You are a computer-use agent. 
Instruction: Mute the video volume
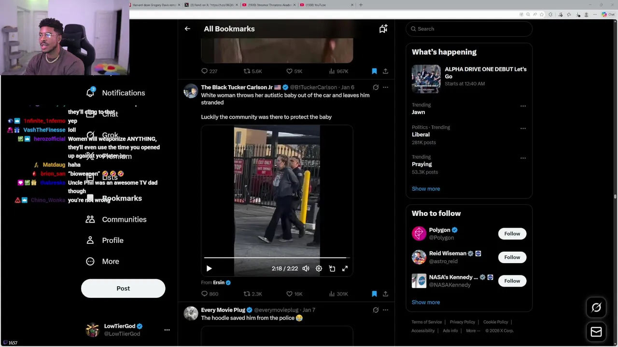pos(306,268)
